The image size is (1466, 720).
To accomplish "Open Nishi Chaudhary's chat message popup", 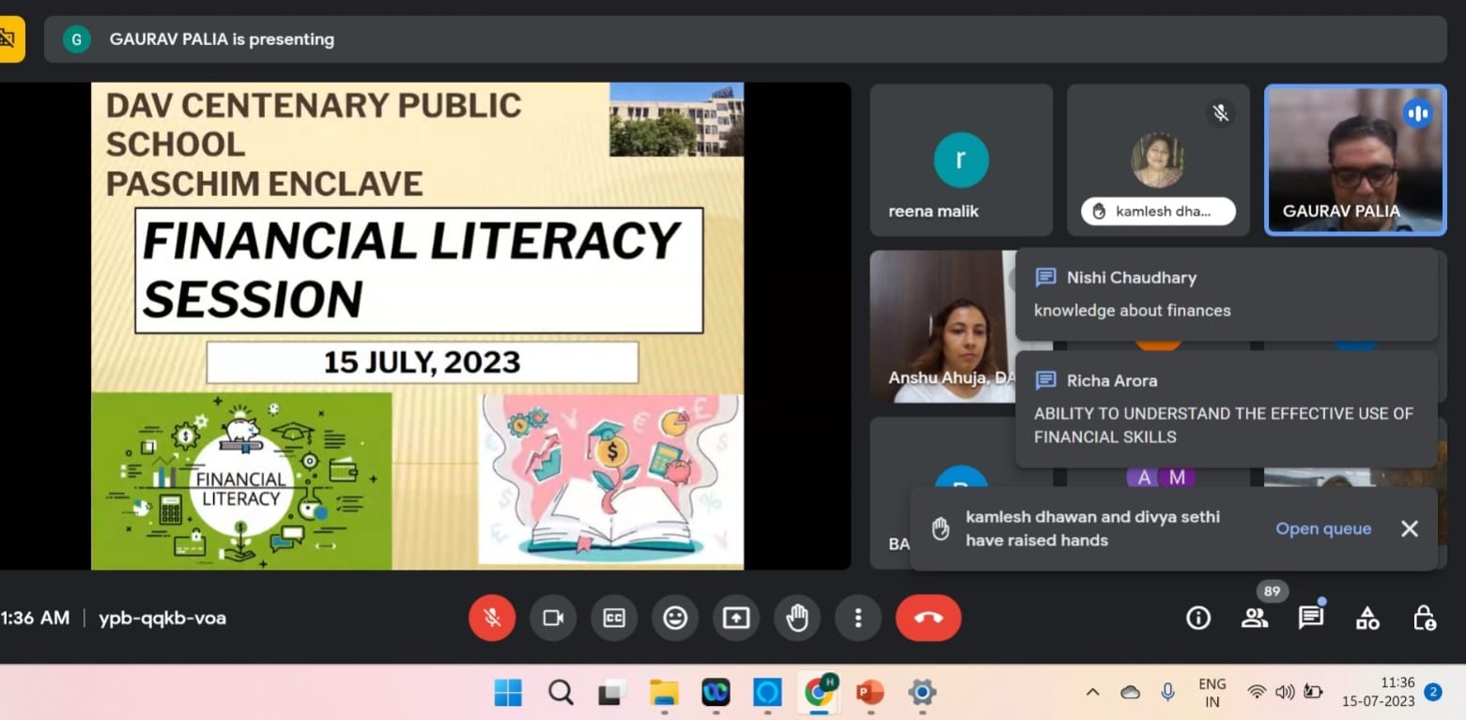I will click(1227, 294).
